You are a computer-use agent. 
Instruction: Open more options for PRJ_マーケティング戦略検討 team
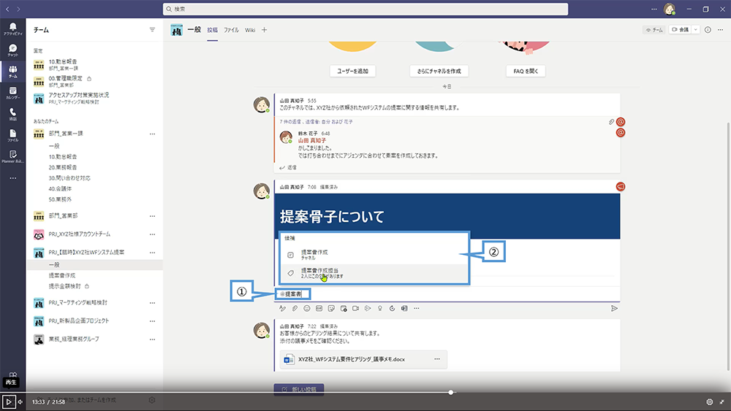click(x=152, y=302)
